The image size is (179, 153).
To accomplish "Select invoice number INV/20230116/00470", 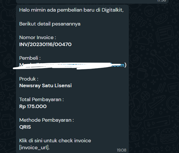I will pyautogui.click(x=45, y=44).
